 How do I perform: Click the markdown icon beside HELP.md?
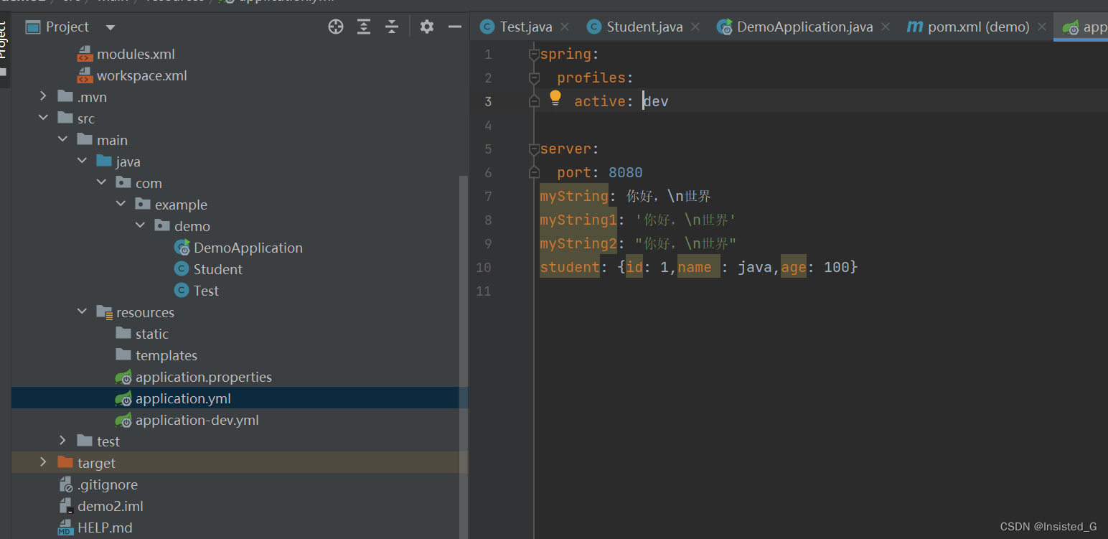point(66,528)
